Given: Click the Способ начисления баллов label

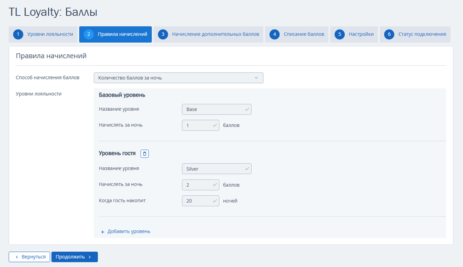Looking at the screenshot, I should (47, 78).
